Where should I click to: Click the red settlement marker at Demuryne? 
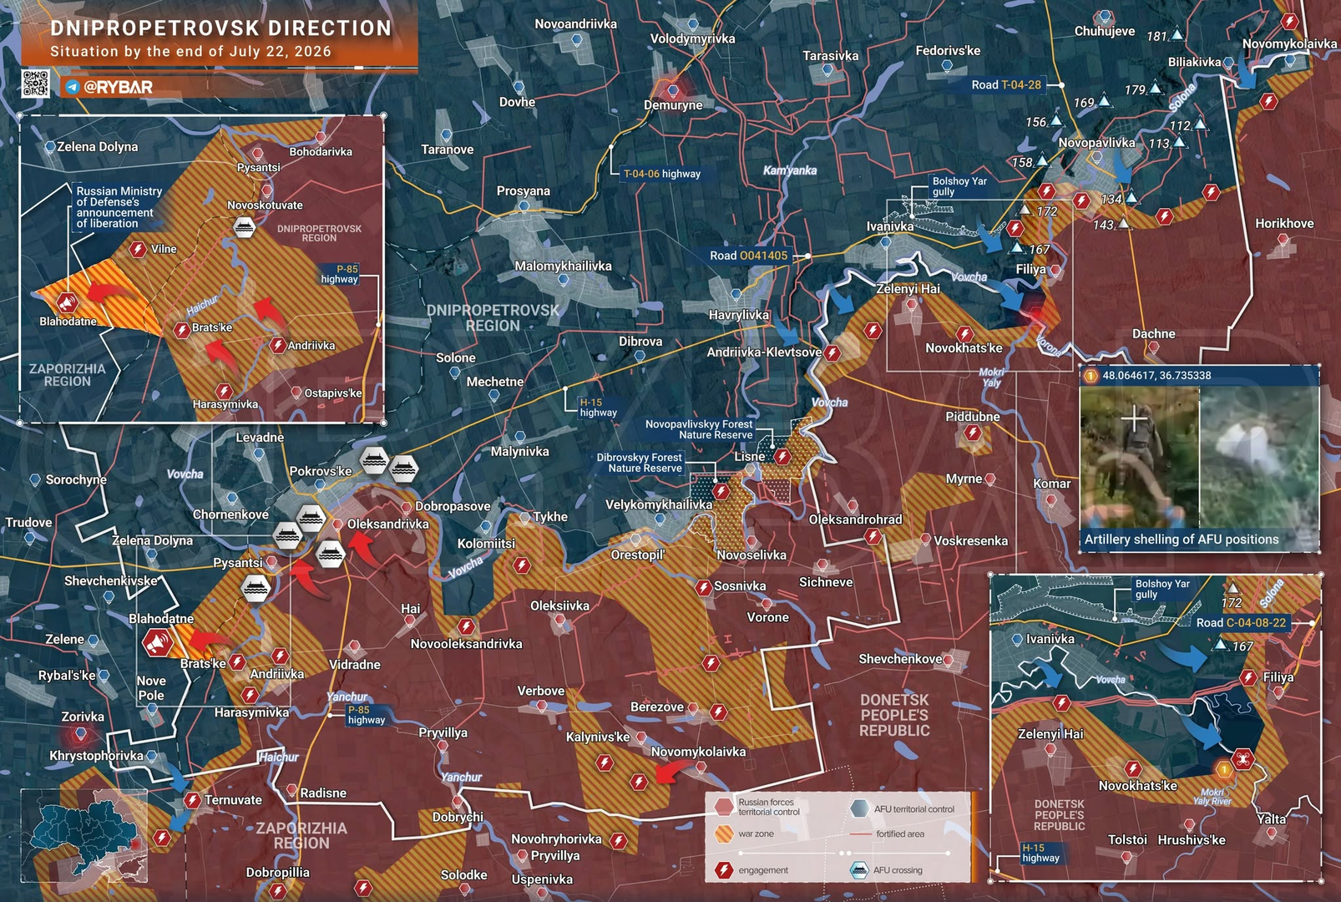click(x=673, y=89)
